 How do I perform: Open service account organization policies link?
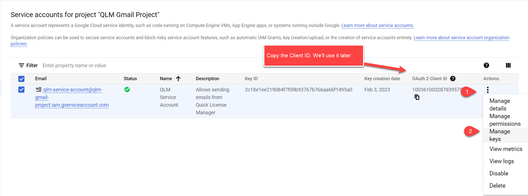pos(461,38)
